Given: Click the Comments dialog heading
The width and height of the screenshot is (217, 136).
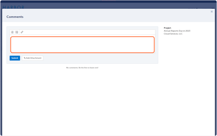Looking at the screenshot, I should tap(15, 17).
